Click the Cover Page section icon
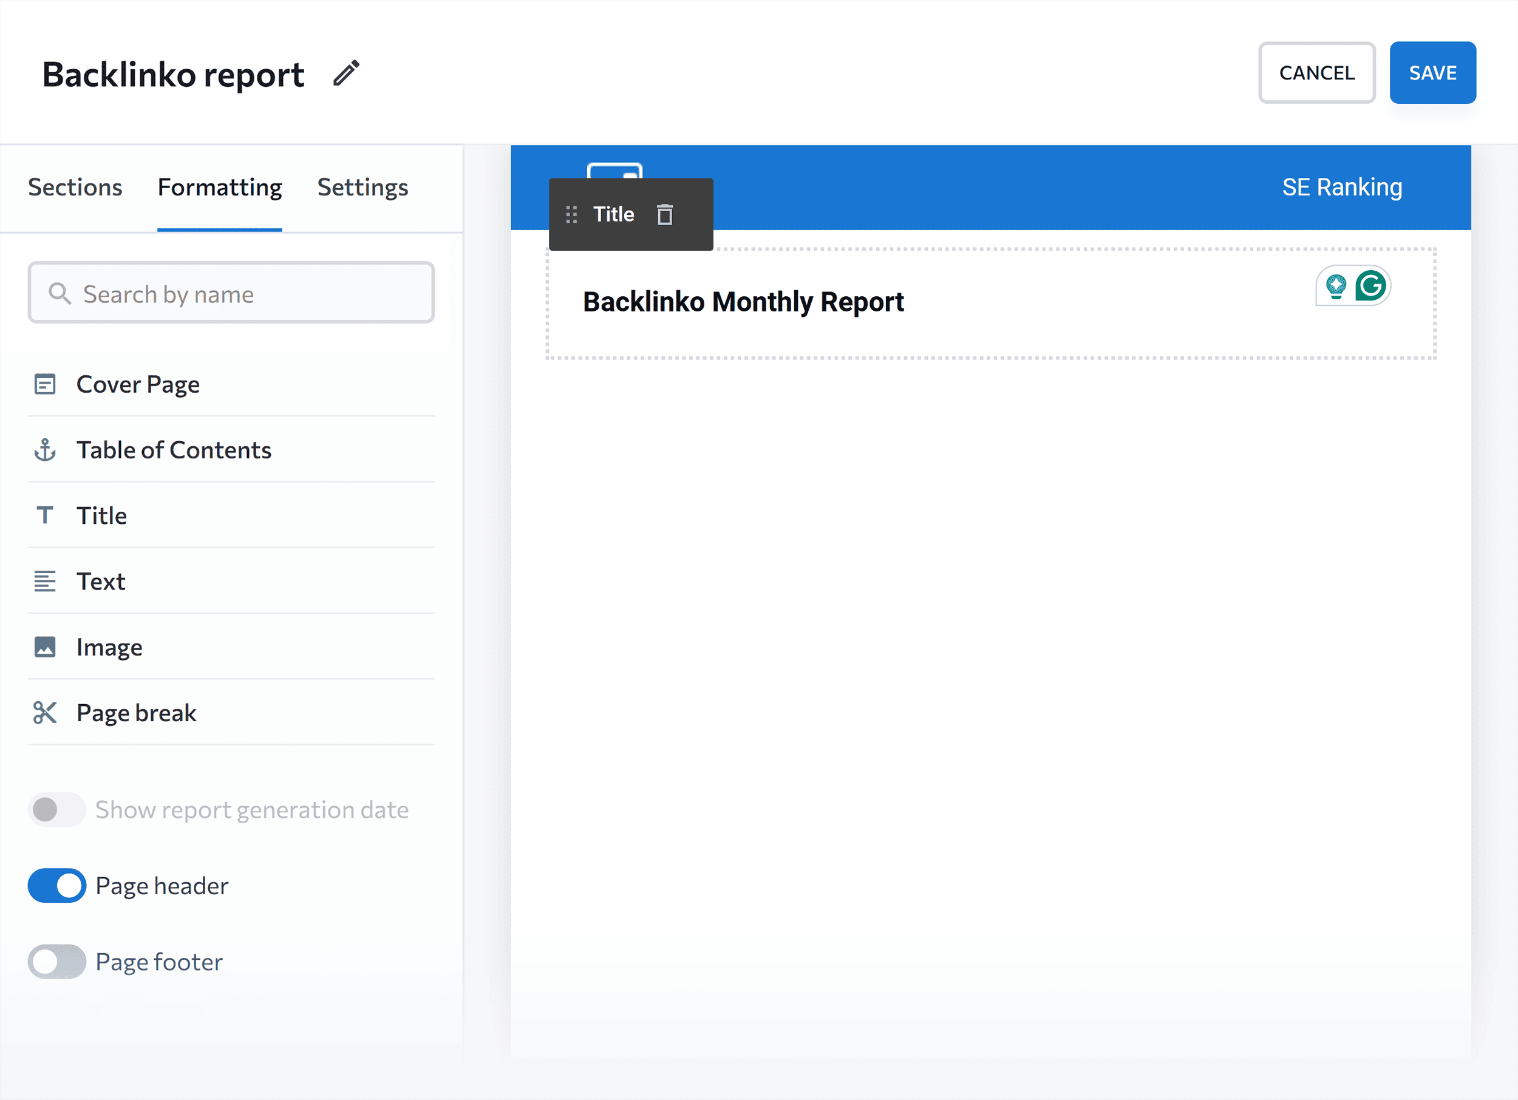1518x1100 pixels. point(45,383)
